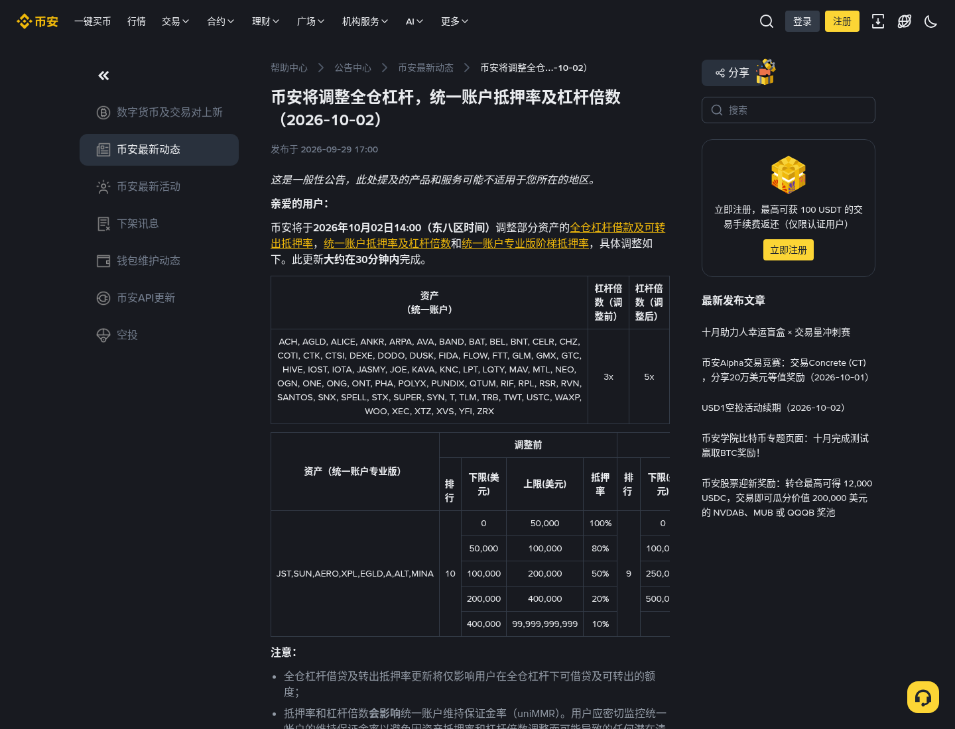
Task: Open the customer support headset chat
Action: [x=923, y=697]
